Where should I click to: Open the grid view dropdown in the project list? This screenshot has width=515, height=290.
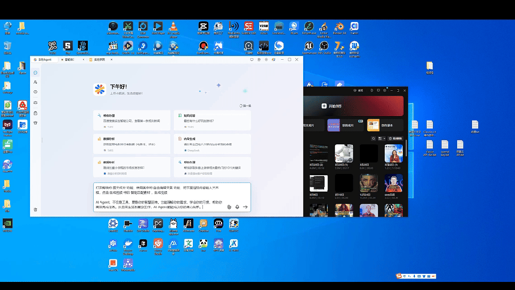click(381, 139)
